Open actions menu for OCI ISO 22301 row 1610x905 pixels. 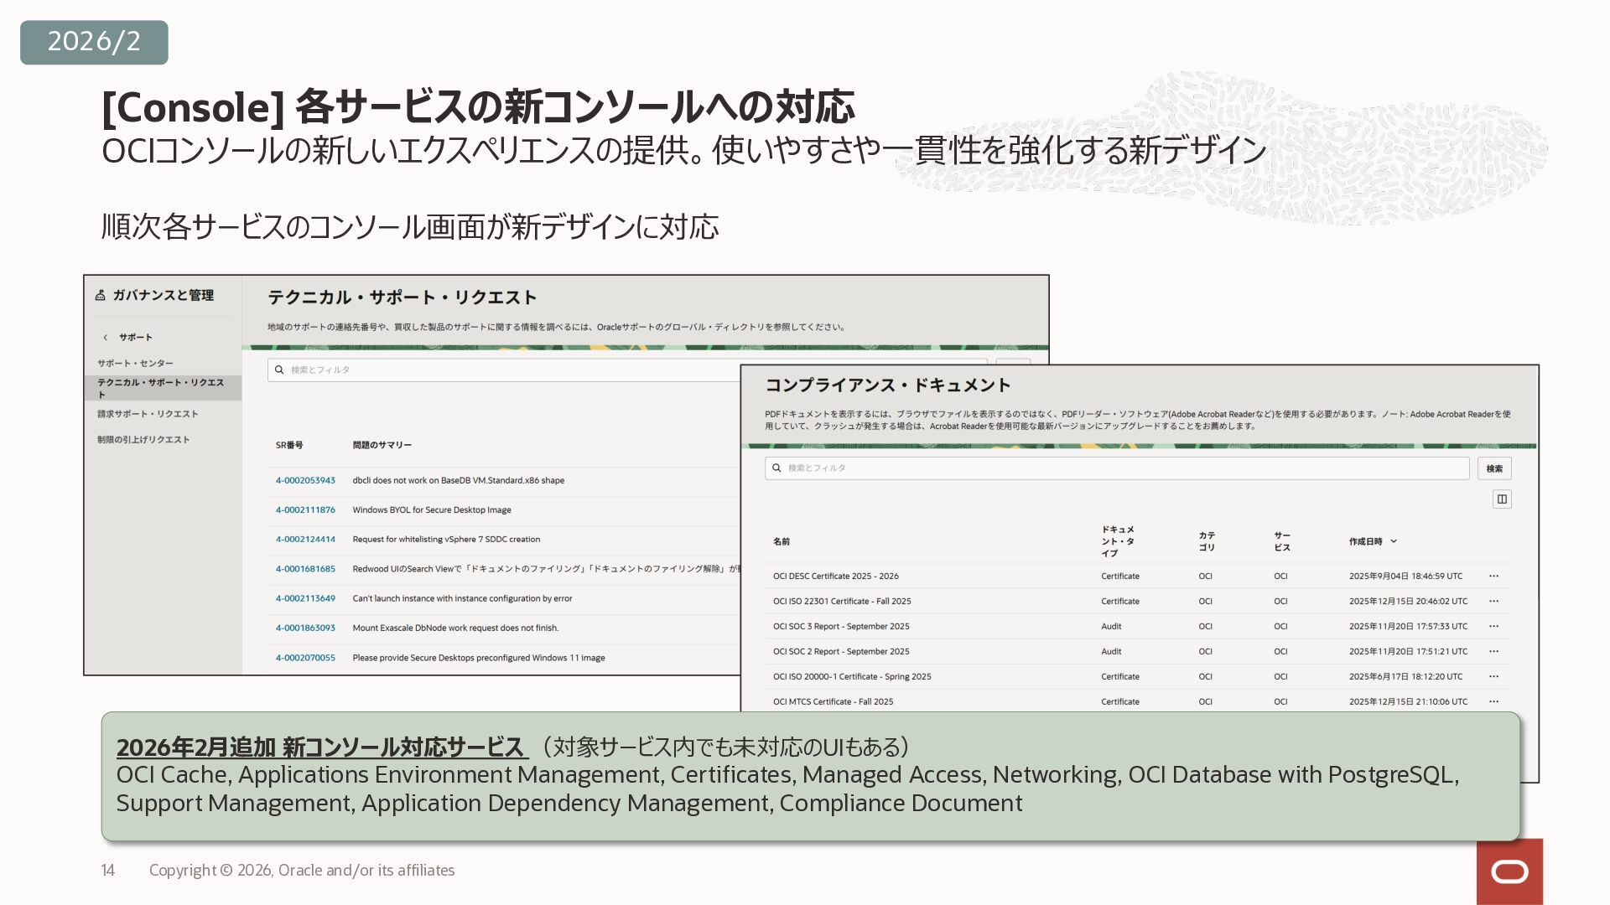(x=1493, y=602)
